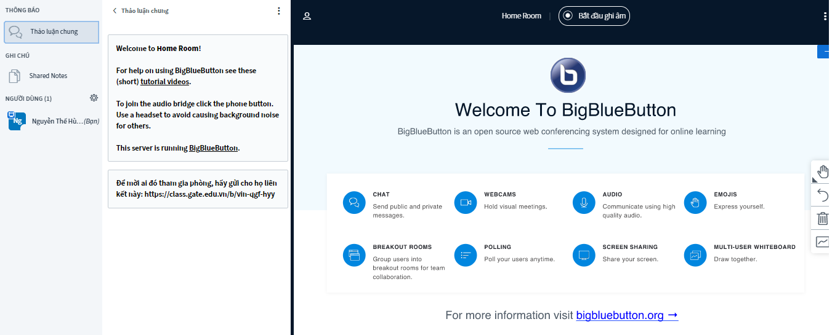Viewport: 832px width, 335px height.
Task: Click the Welcome To BigBlueButton heading
Action: (565, 110)
